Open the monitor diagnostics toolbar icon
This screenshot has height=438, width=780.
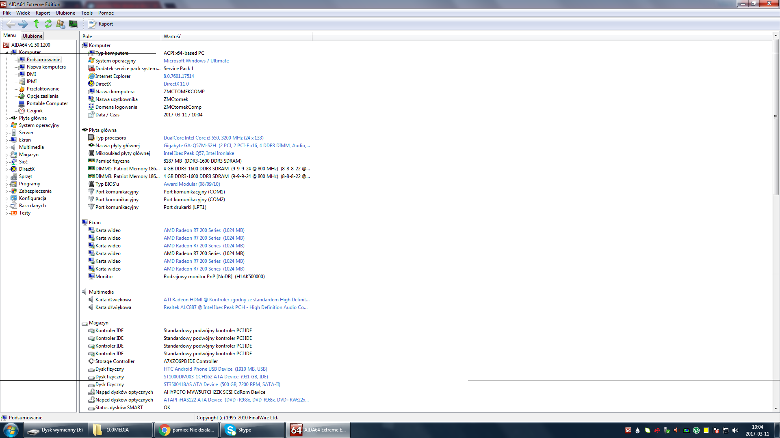[73, 24]
